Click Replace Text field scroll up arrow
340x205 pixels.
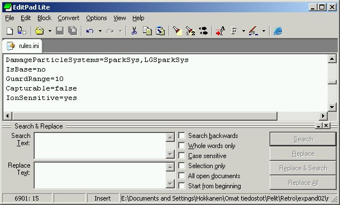170,167
